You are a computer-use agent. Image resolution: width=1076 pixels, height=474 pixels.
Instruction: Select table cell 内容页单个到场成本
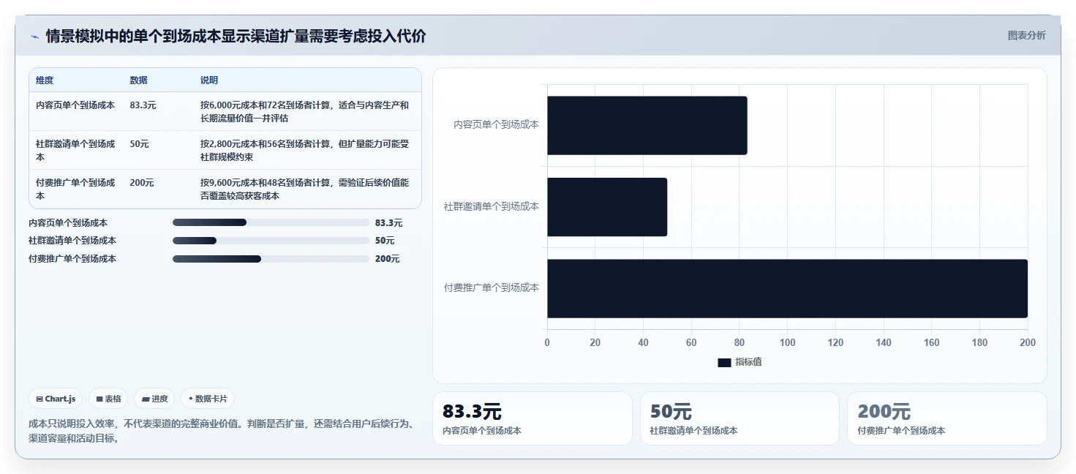75,105
